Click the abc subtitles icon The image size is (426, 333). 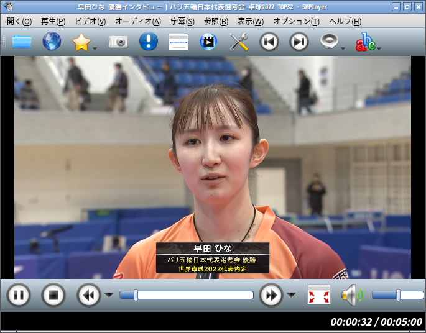366,42
